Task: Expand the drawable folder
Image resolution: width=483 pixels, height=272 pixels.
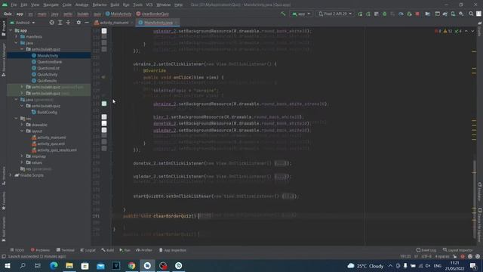Action: pyautogui.click(x=22, y=125)
